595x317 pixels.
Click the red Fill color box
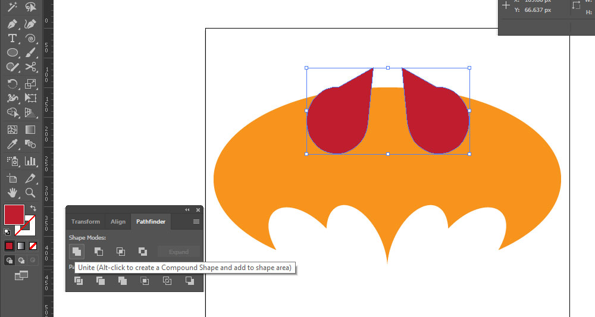pyautogui.click(x=14, y=215)
